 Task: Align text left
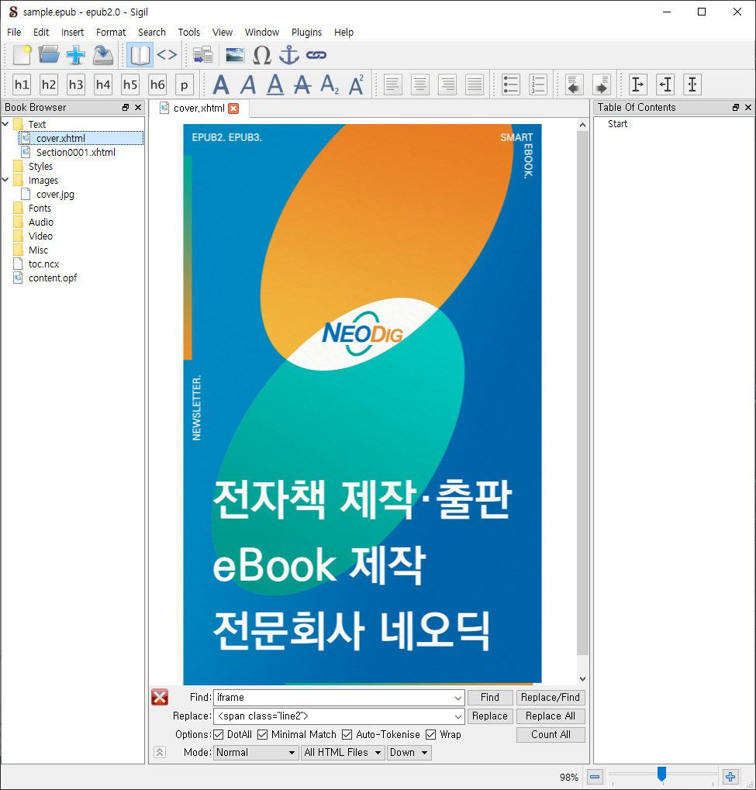[x=393, y=85]
